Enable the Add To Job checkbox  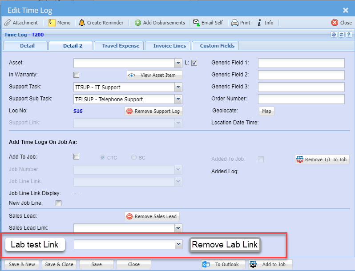[x=77, y=157]
